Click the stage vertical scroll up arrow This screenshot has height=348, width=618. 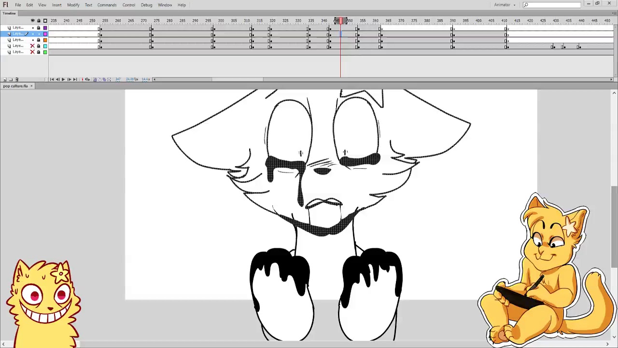(x=614, y=93)
